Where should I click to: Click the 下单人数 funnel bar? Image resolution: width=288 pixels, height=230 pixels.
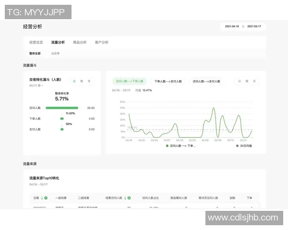pos(62,119)
